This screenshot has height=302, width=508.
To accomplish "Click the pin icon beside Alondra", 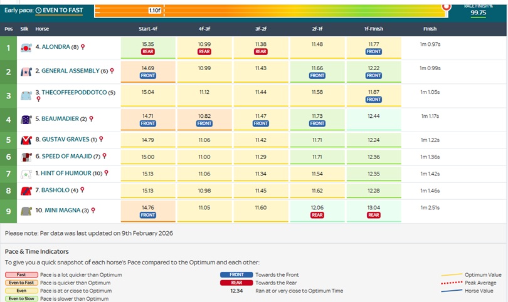I will [x=82, y=47].
